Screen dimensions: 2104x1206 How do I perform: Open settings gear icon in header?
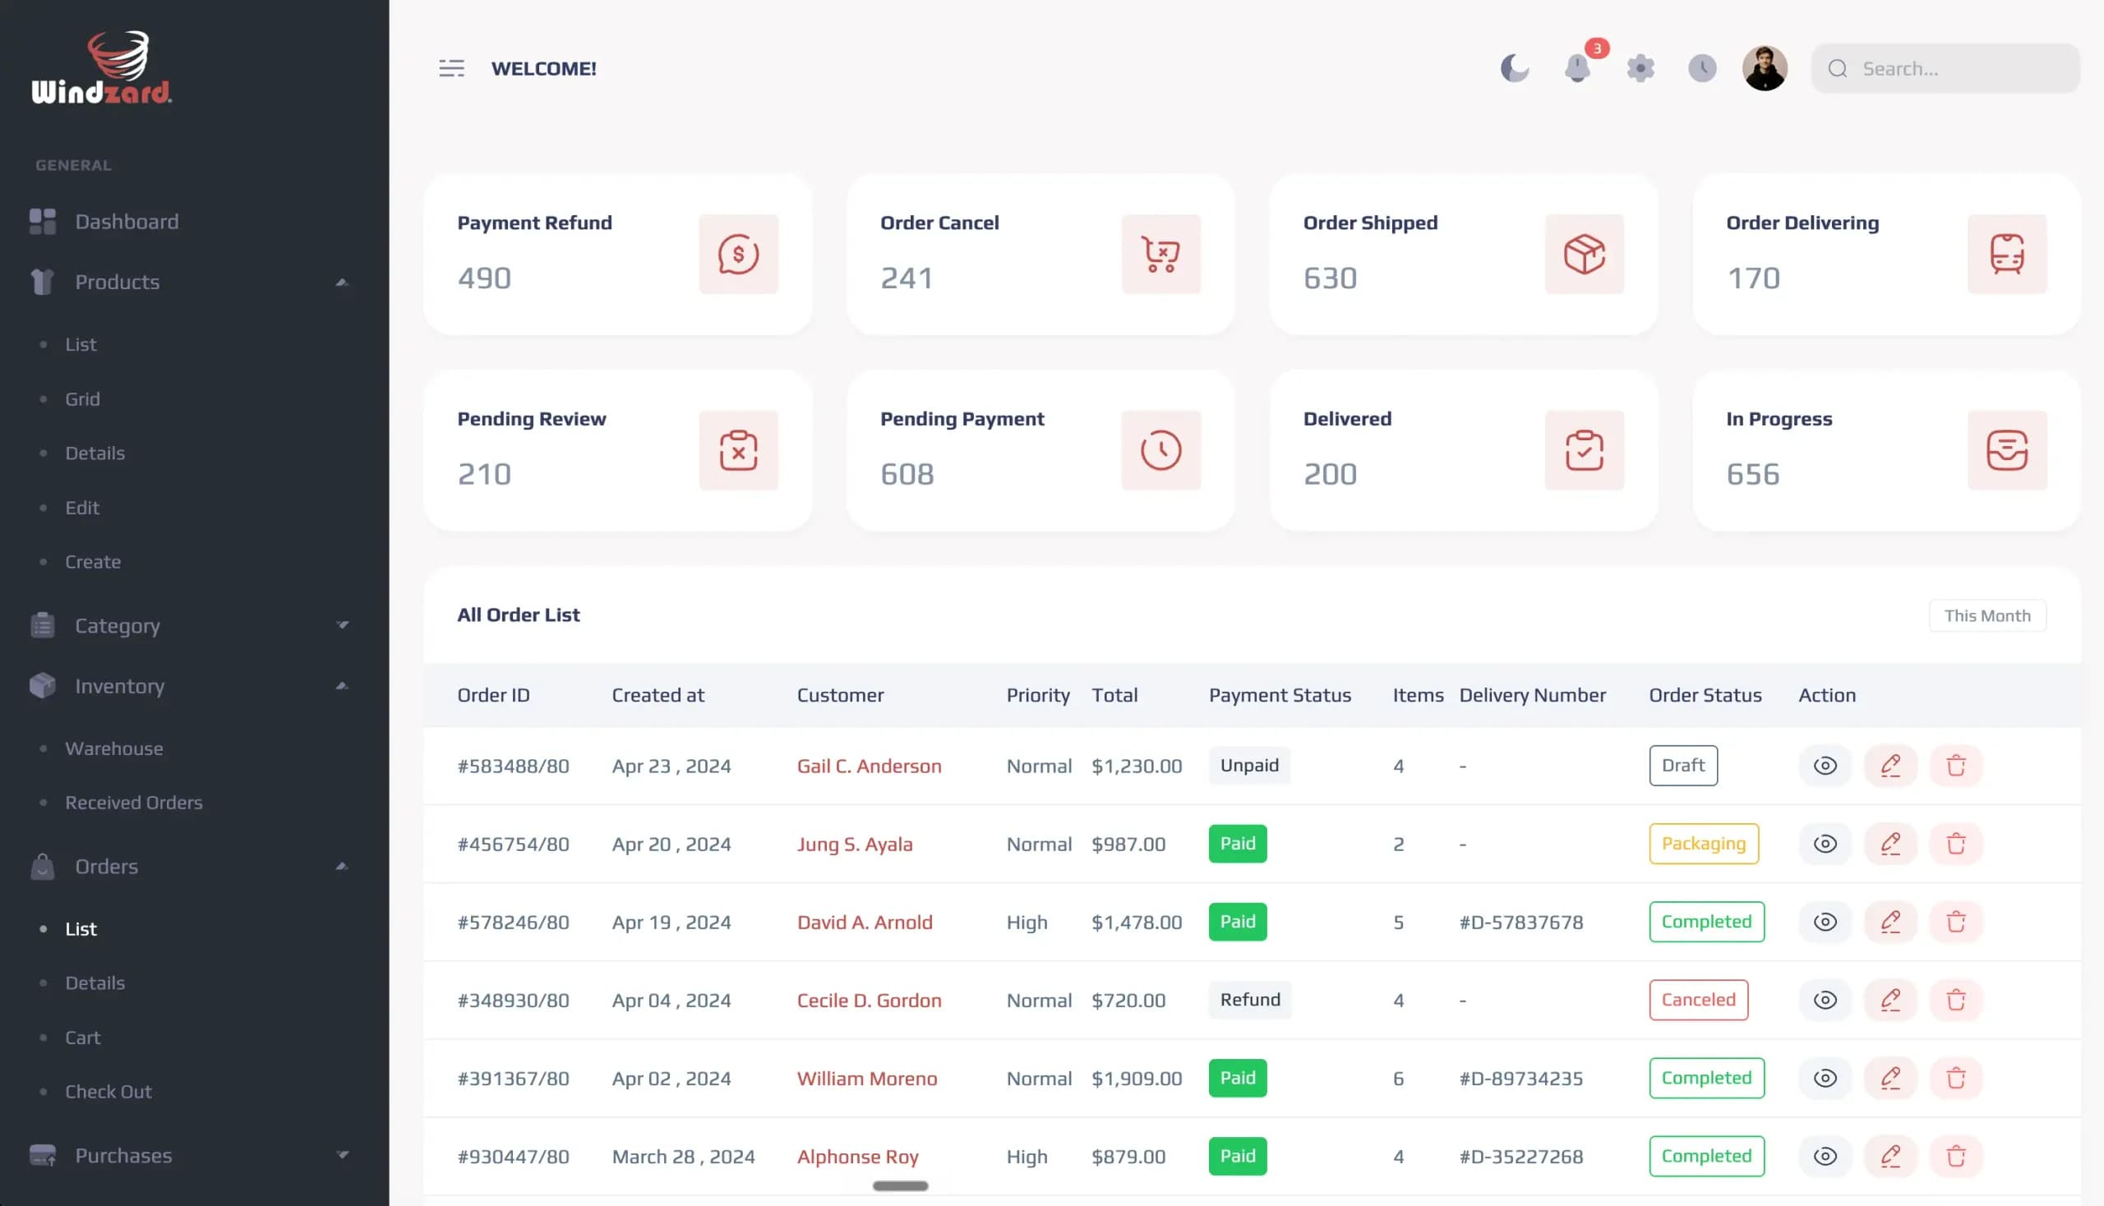coord(1640,68)
